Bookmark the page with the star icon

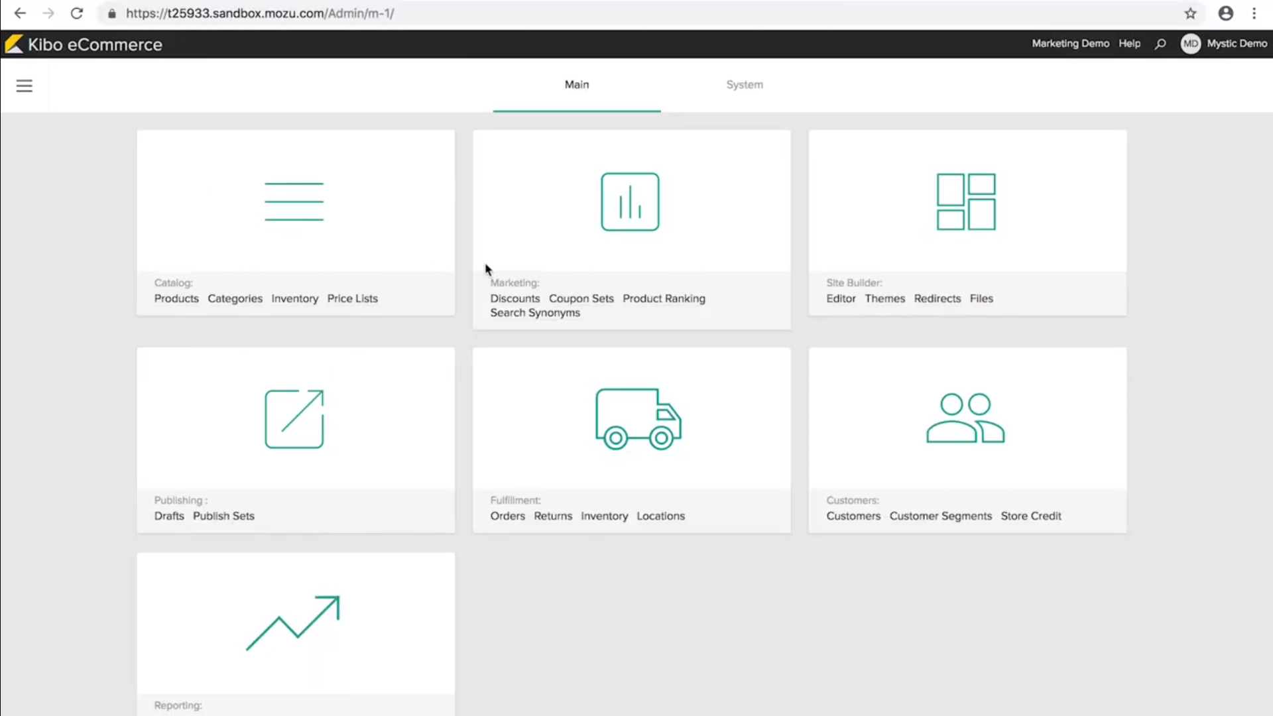[1190, 13]
